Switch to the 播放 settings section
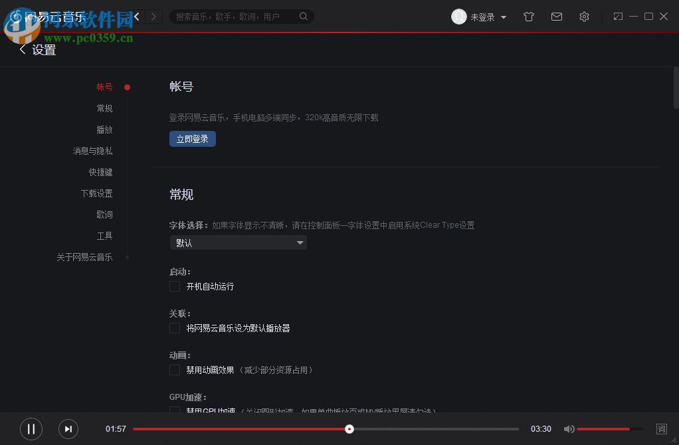Image resolution: width=679 pixels, height=445 pixels. click(x=104, y=130)
